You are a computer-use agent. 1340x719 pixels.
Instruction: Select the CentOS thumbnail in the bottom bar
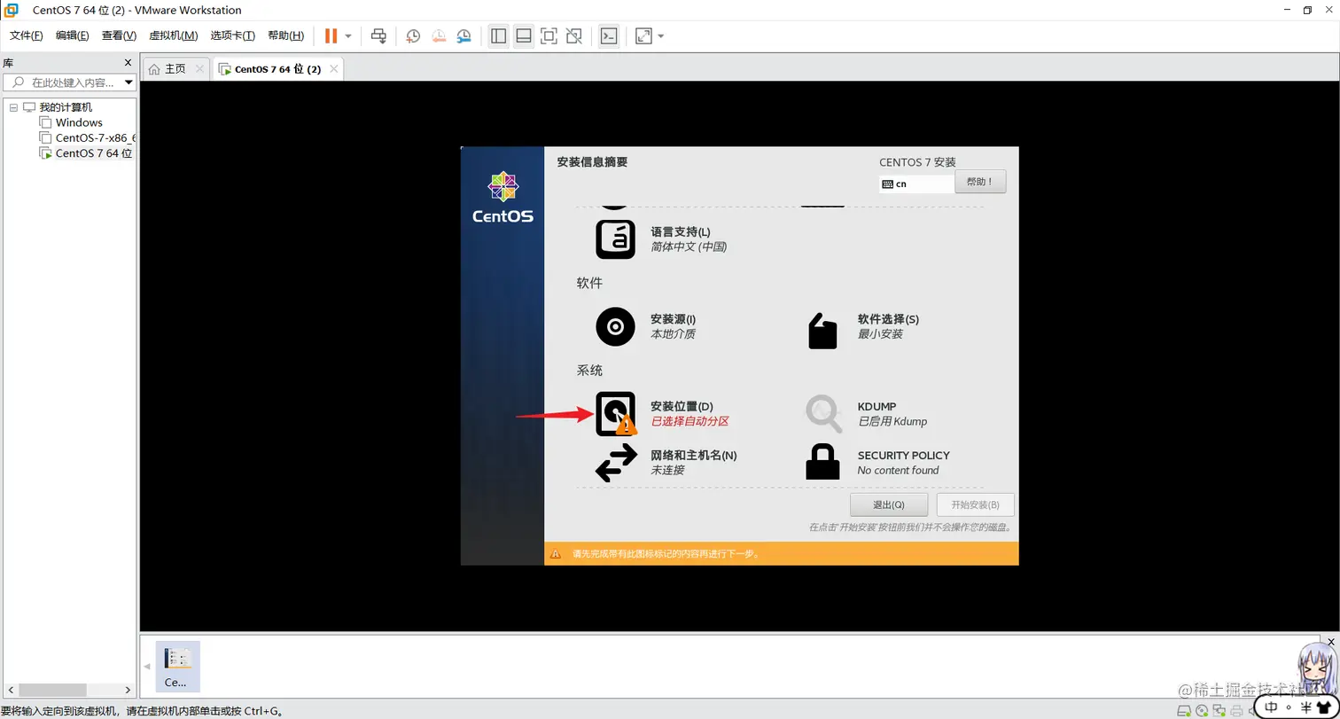click(177, 666)
